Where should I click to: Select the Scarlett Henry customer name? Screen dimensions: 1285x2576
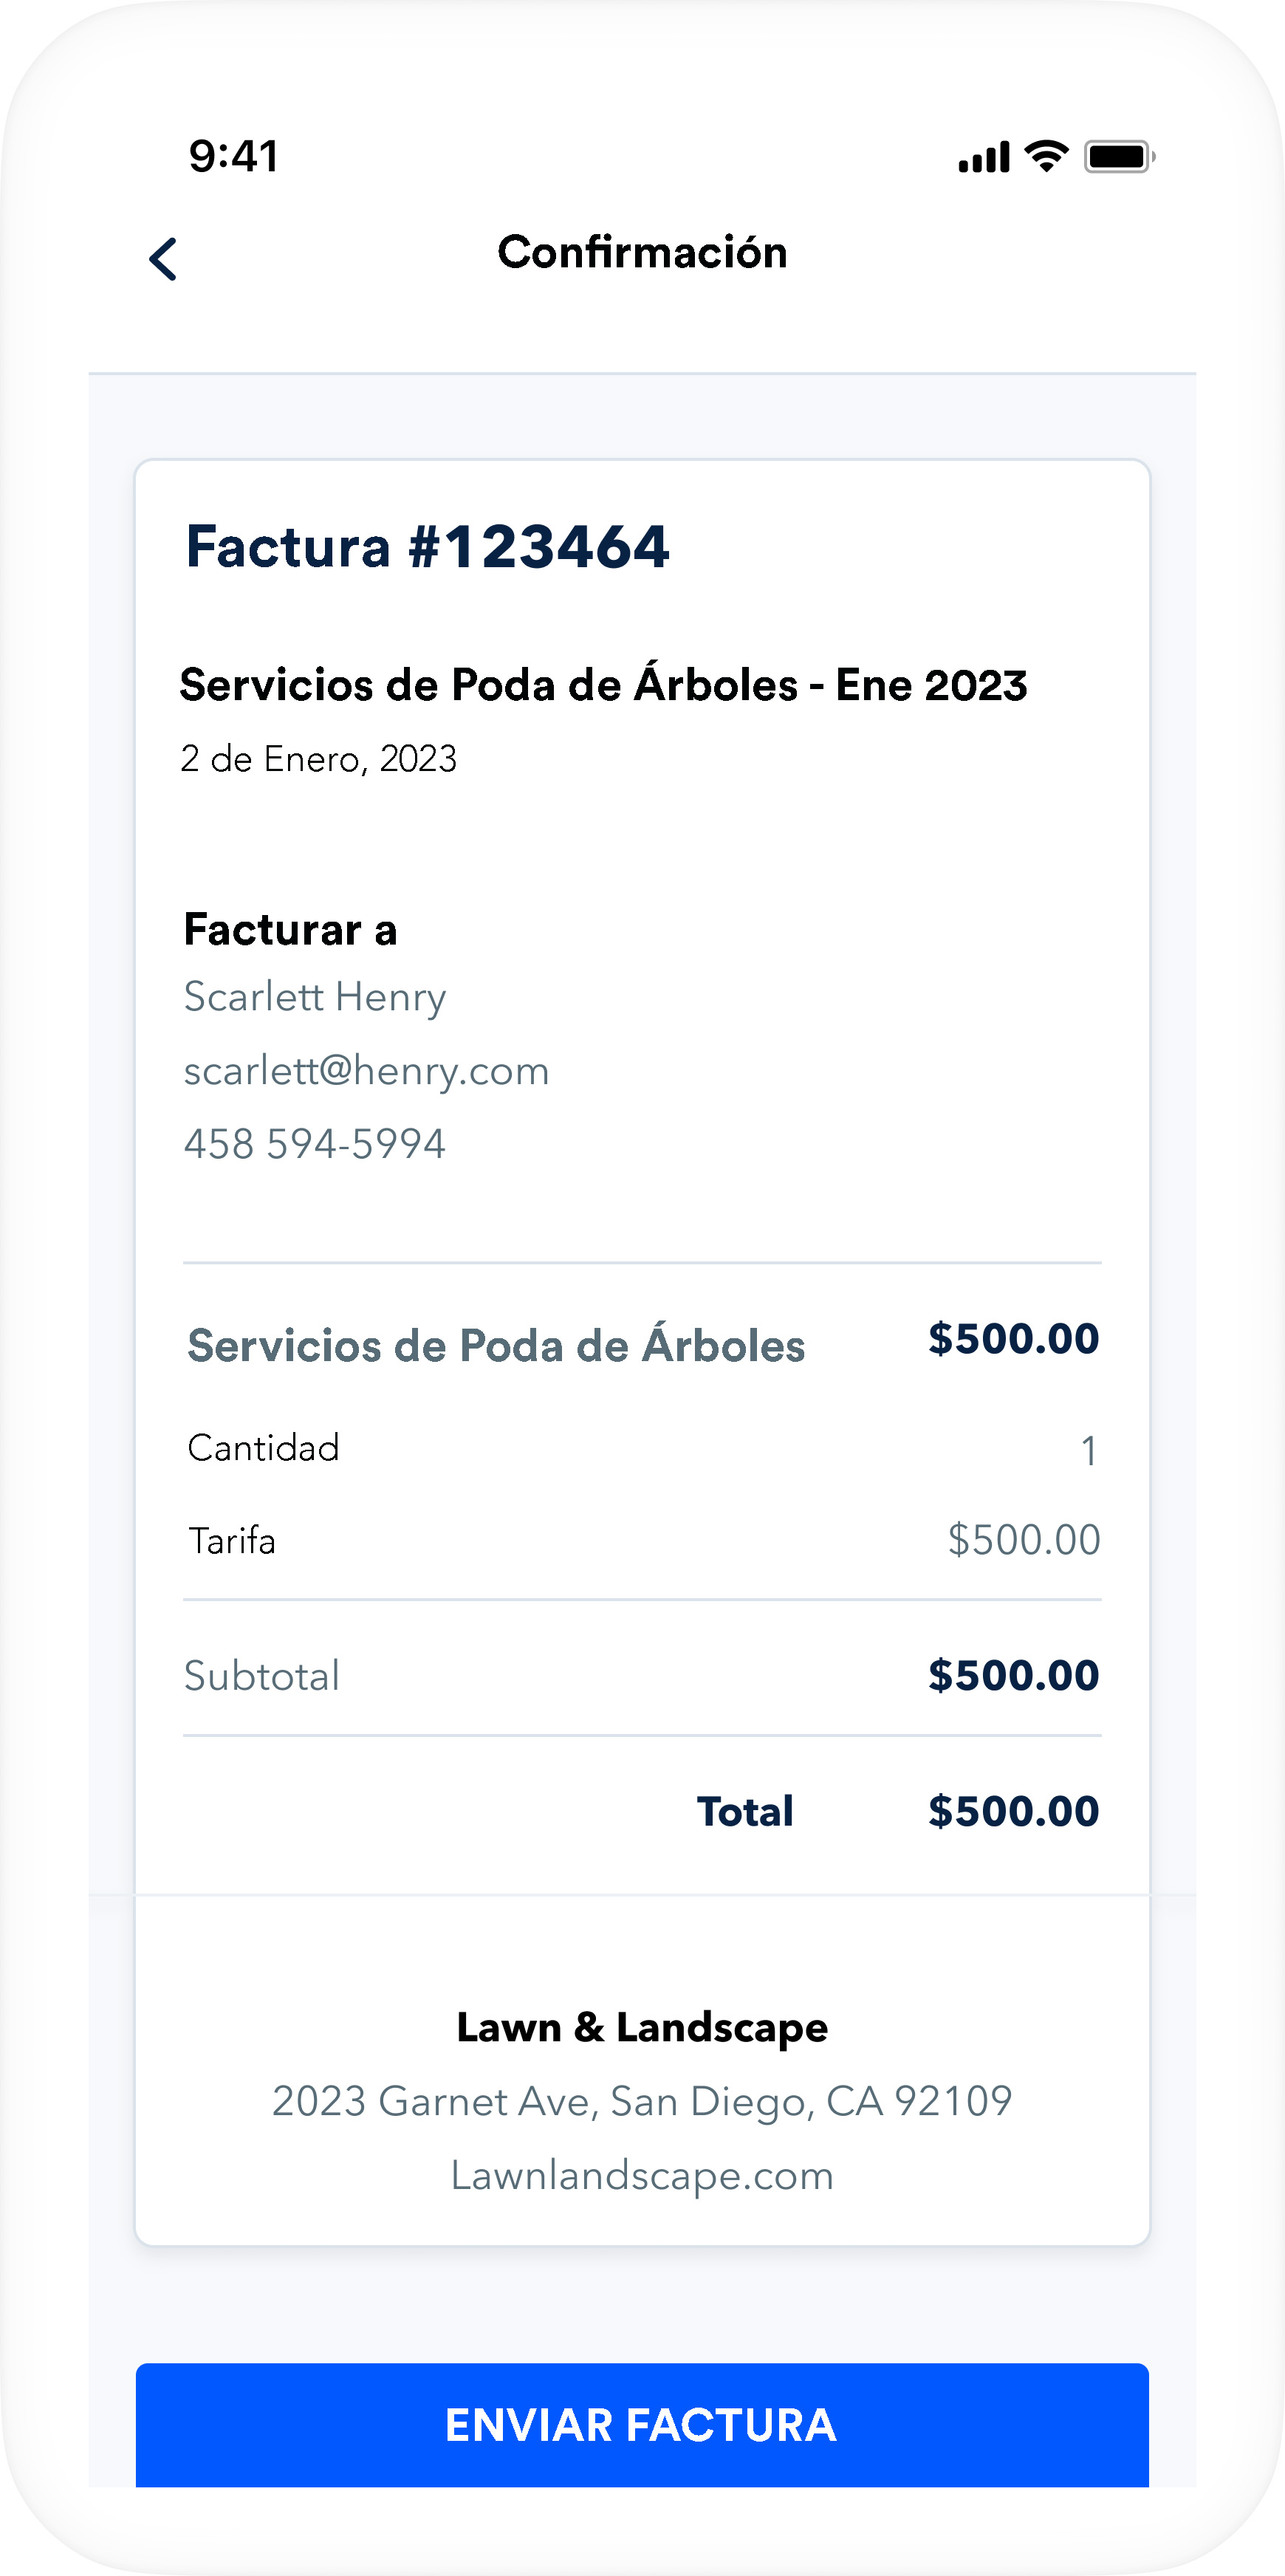point(315,997)
